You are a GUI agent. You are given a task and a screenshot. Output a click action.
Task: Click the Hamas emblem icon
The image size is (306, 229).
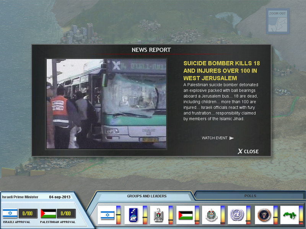point(211,215)
